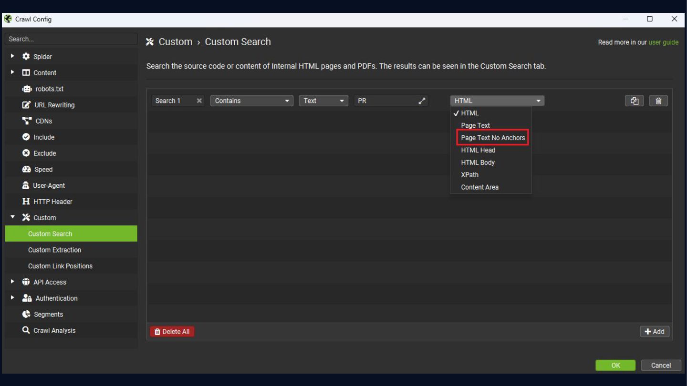Click the HTTP Header H icon
The width and height of the screenshot is (687, 386).
pos(26,202)
